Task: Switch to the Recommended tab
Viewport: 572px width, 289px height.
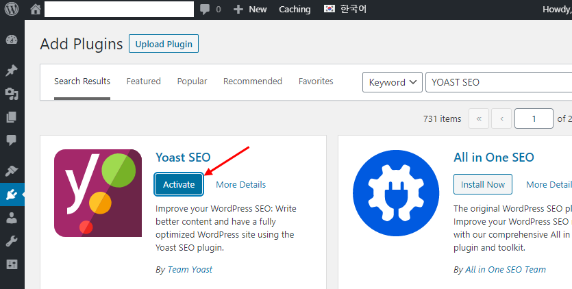Action: click(x=253, y=81)
